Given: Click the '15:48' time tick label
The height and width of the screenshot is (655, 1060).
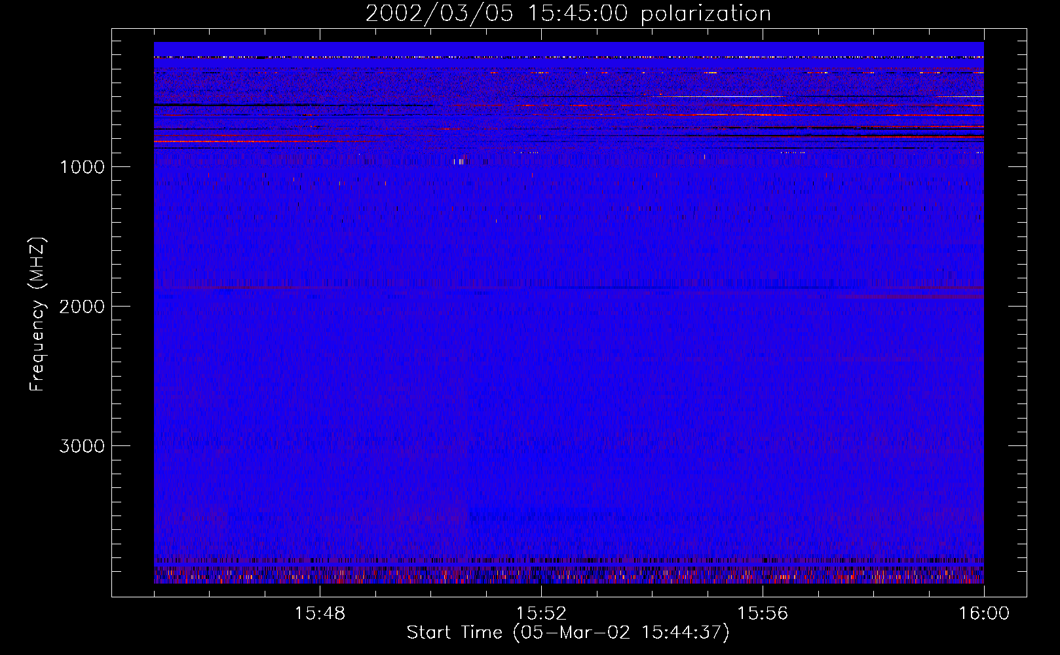Looking at the screenshot, I should (x=320, y=614).
